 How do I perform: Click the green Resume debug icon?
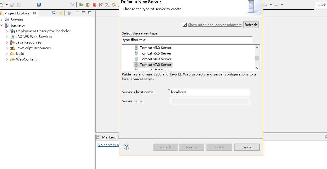click(81, 5)
